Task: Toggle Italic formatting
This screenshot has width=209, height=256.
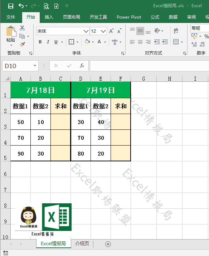Action: pos(48,42)
